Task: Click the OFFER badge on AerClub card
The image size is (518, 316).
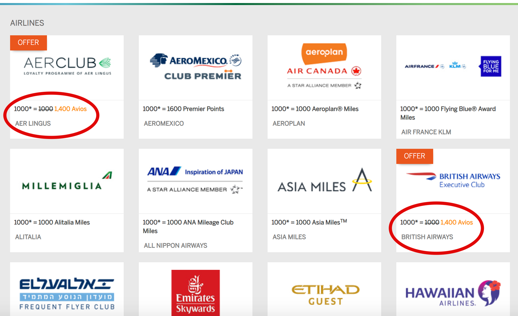Action: click(29, 43)
